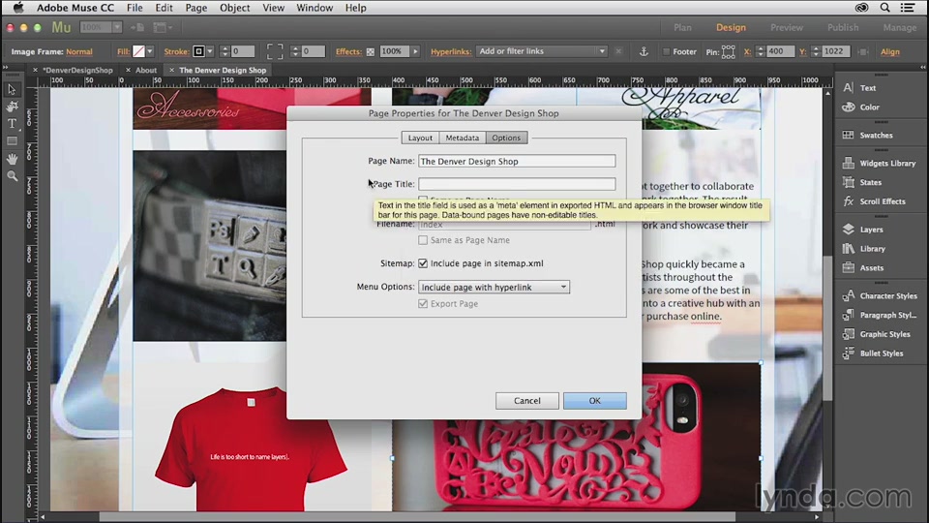The height and width of the screenshot is (523, 929).
Task: Click the Page Name input field
Action: [517, 162]
